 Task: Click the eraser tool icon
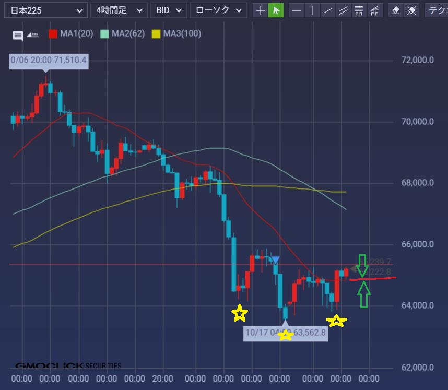coord(396,10)
